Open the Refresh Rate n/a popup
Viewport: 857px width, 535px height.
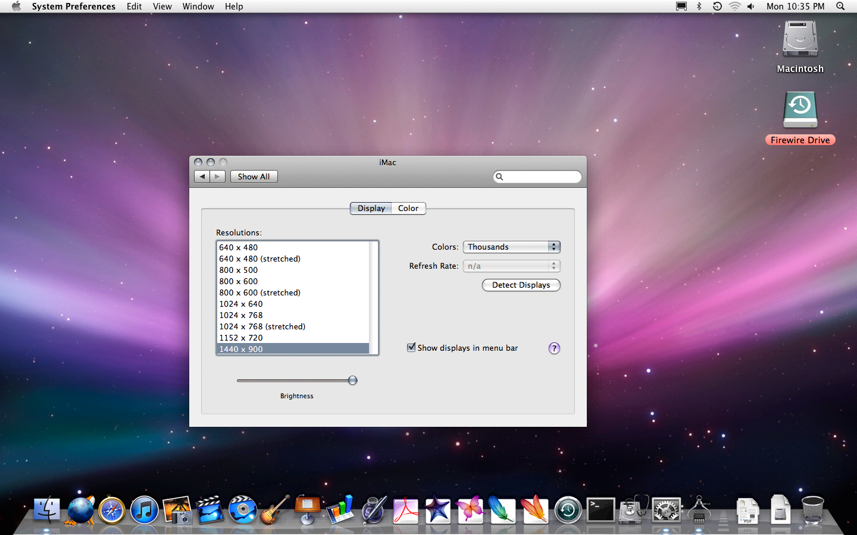[512, 266]
